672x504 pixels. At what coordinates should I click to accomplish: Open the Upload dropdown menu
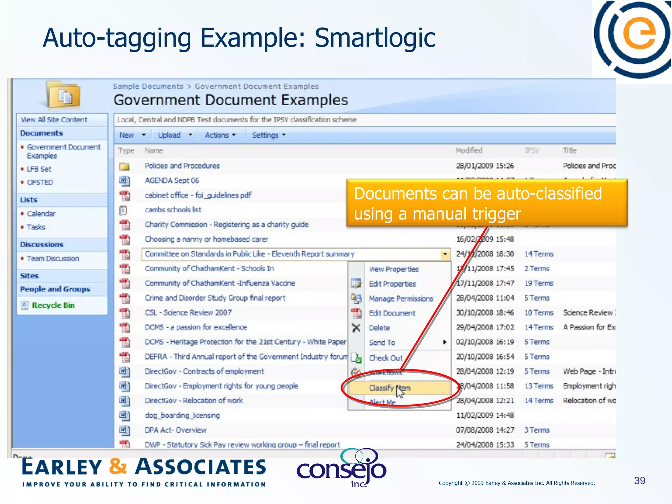[x=175, y=135]
